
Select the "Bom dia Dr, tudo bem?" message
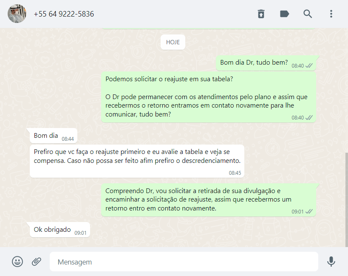coord(266,63)
